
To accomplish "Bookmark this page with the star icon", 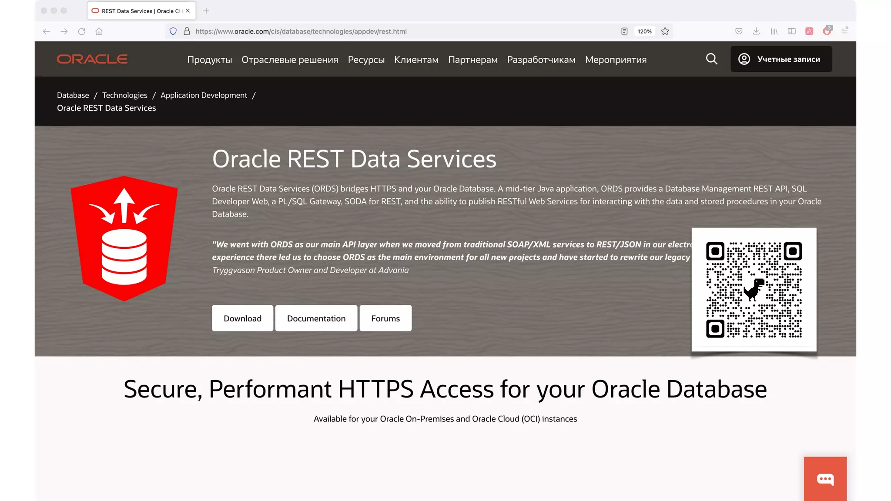I will tap(665, 31).
